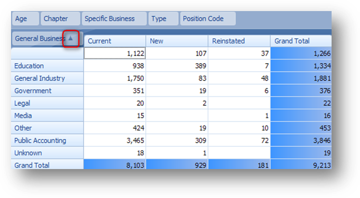Click the blank row header cell
Image resolution: width=360 pixels, height=198 pixels.
(47, 54)
